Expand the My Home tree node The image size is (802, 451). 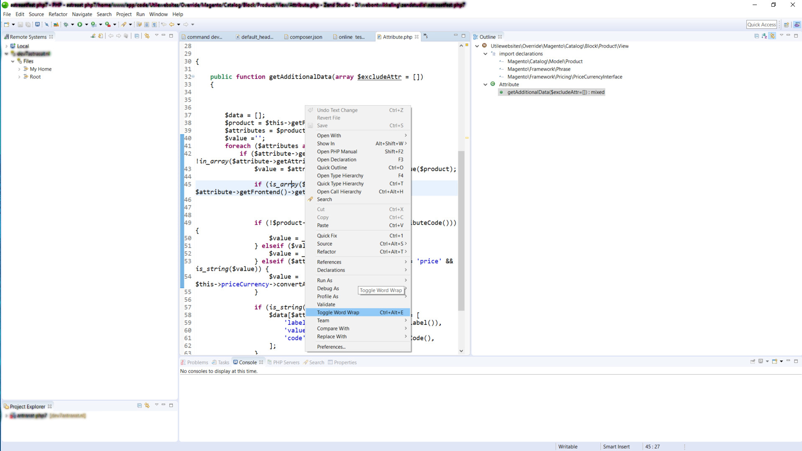pyautogui.click(x=19, y=69)
